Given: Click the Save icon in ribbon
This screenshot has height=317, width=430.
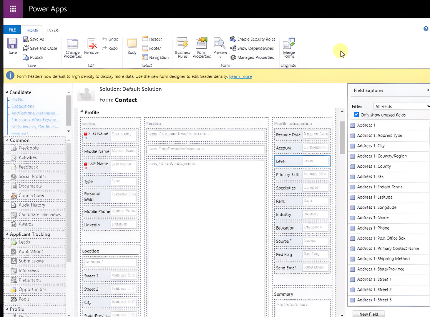Looking at the screenshot, I should tap(13, 46).
